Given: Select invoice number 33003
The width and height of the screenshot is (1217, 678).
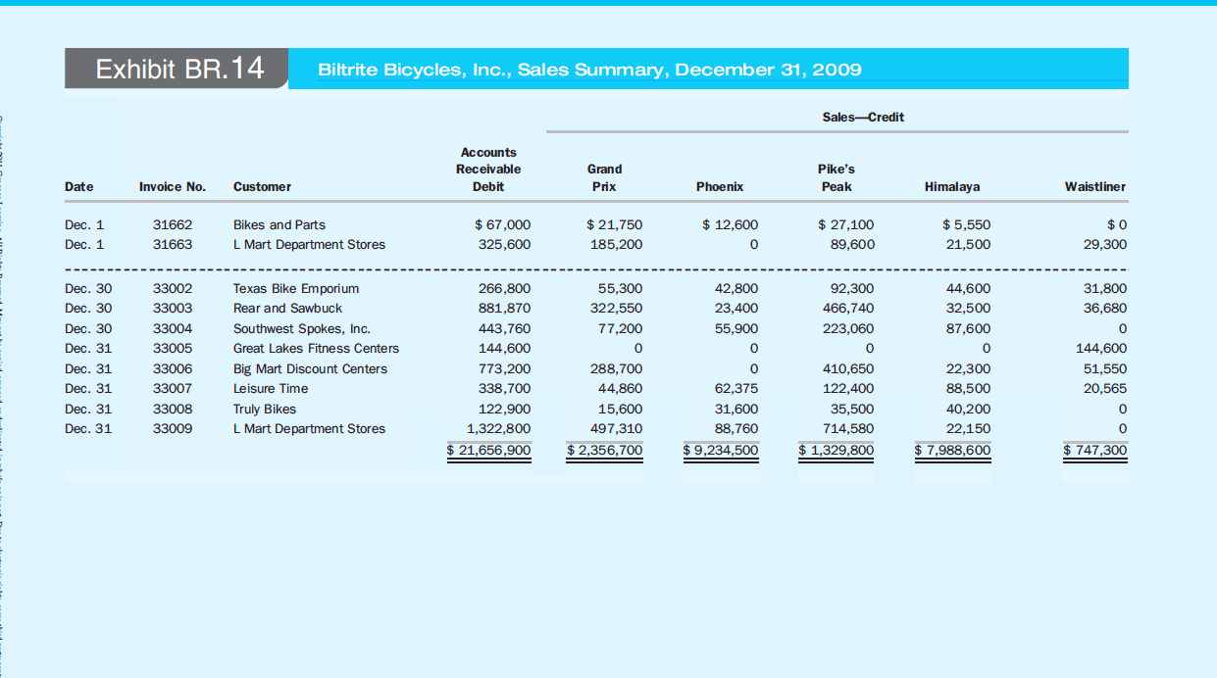Looking at the screenshot, I should (174, 308).
